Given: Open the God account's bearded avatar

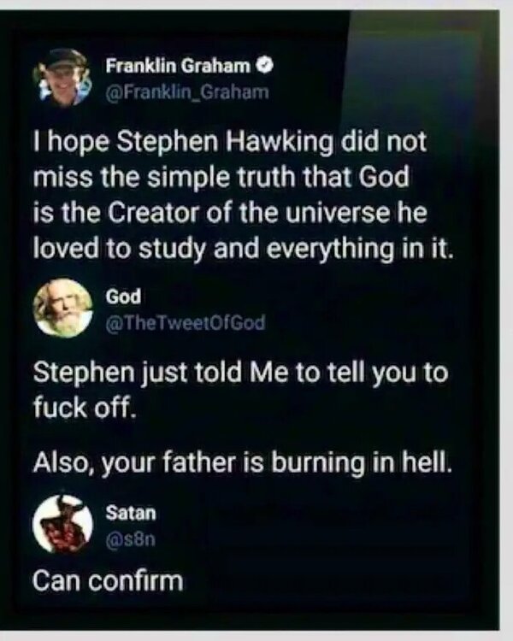Looking at the screenshot, I should point(62,308).
